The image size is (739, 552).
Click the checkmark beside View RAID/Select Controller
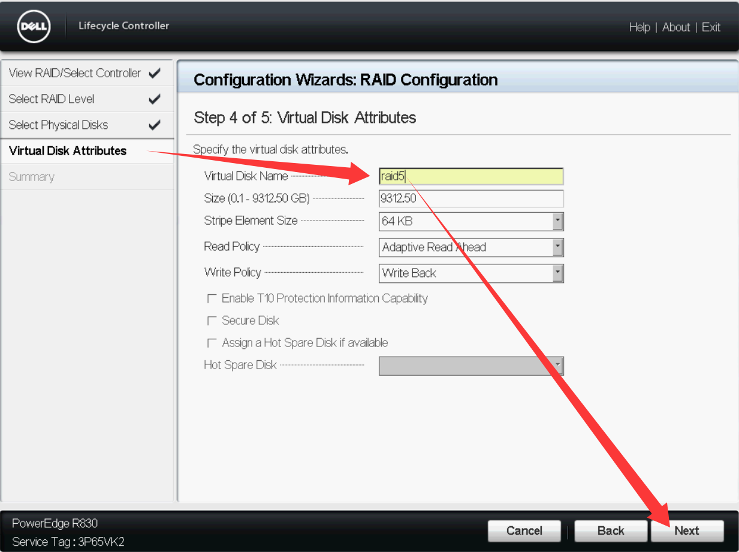[x=154, y=73]
